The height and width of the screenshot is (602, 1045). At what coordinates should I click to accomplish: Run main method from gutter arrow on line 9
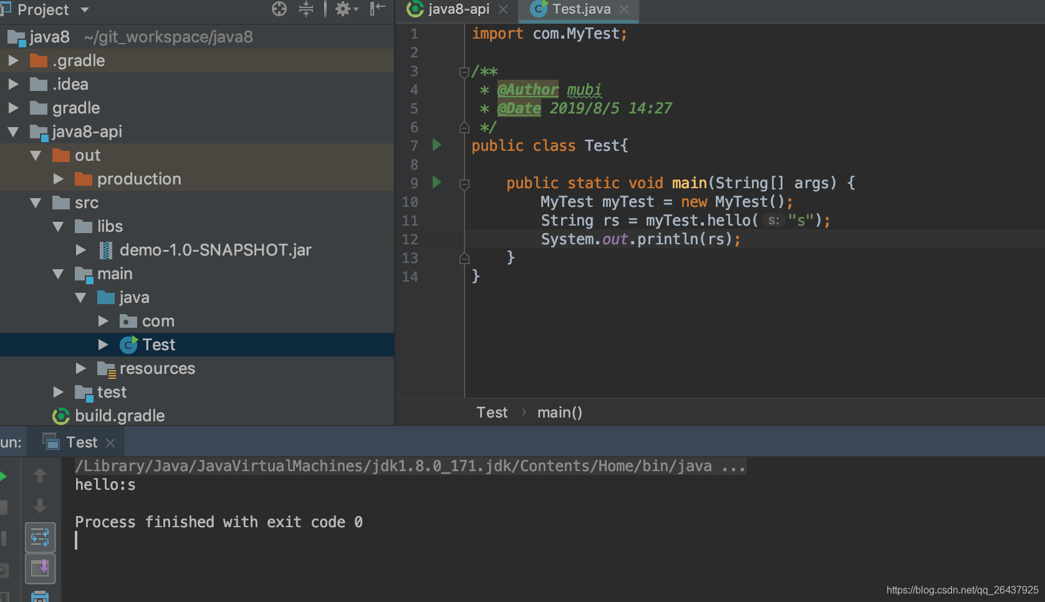(437, 183)
